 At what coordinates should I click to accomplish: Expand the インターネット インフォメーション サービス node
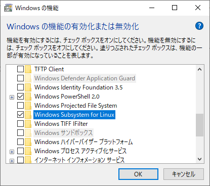tap(12, 161)
